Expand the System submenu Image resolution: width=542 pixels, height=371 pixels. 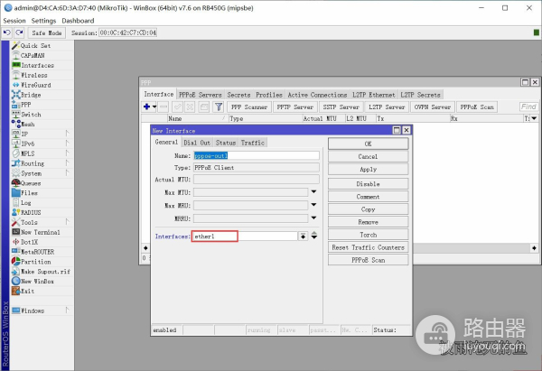tap(68, 173)
